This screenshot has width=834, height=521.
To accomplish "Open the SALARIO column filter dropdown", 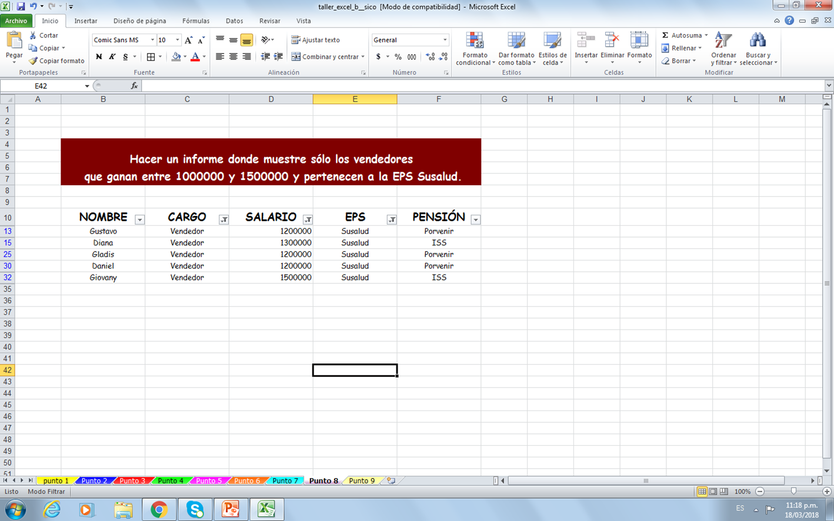I will pos(308,219).
